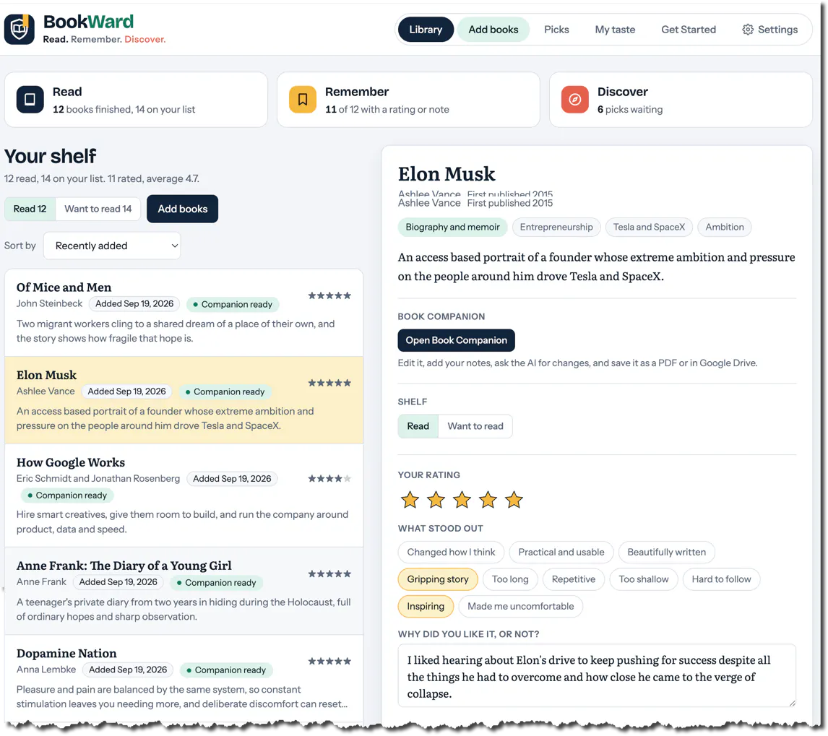Click 'Companion ready' badge on Of Mice and Men
The height and width of the screenshot is (736, 828).
233,304
